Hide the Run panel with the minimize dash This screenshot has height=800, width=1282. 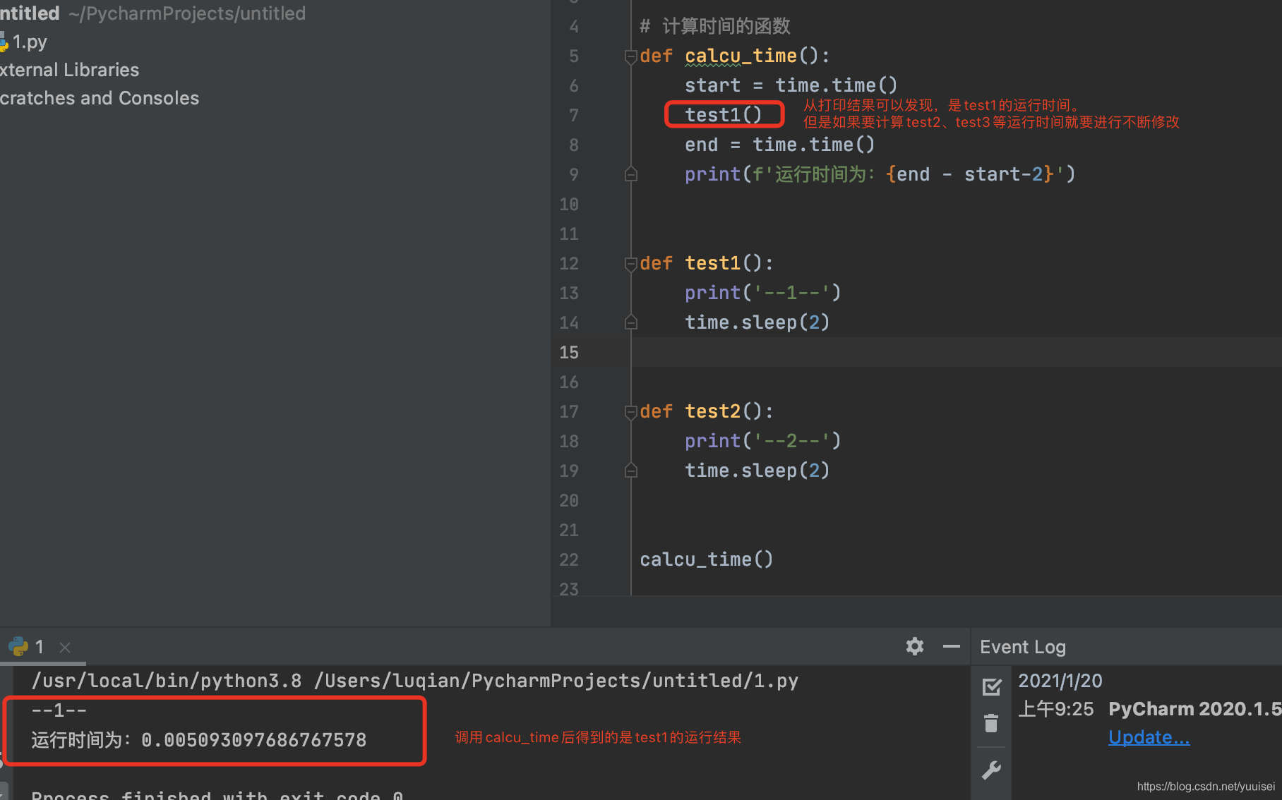952,646
